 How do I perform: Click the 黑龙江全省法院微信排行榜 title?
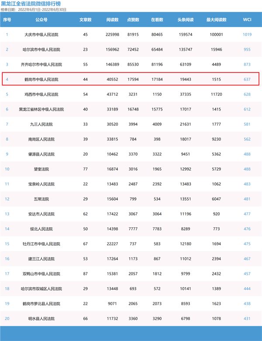click(31, 3)
